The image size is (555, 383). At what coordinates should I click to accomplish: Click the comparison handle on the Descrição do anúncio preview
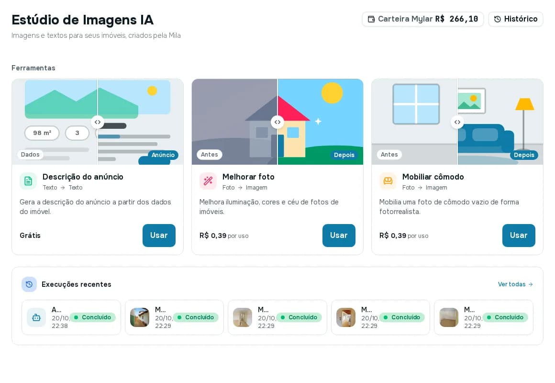(97, 122)
